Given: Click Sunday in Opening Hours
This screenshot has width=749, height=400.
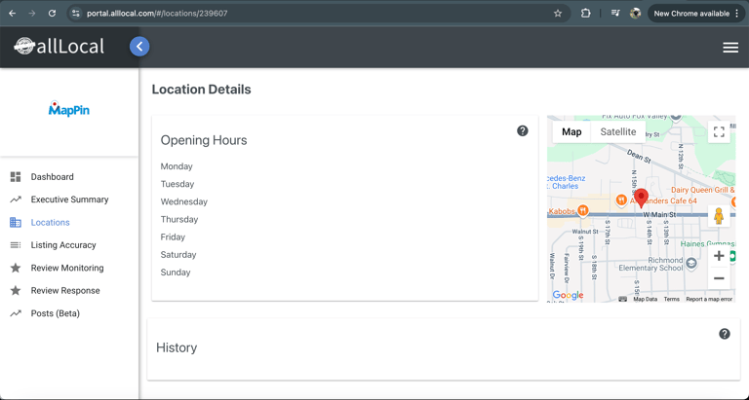Looking at the screenshot, I should 176,273.
